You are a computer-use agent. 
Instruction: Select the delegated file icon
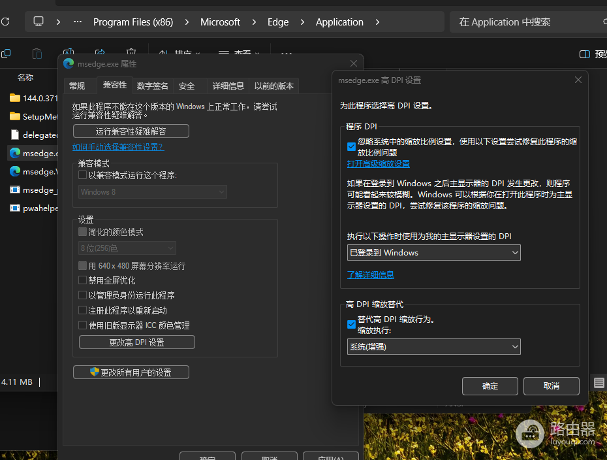pyautogui.click(x=15, y=135)
